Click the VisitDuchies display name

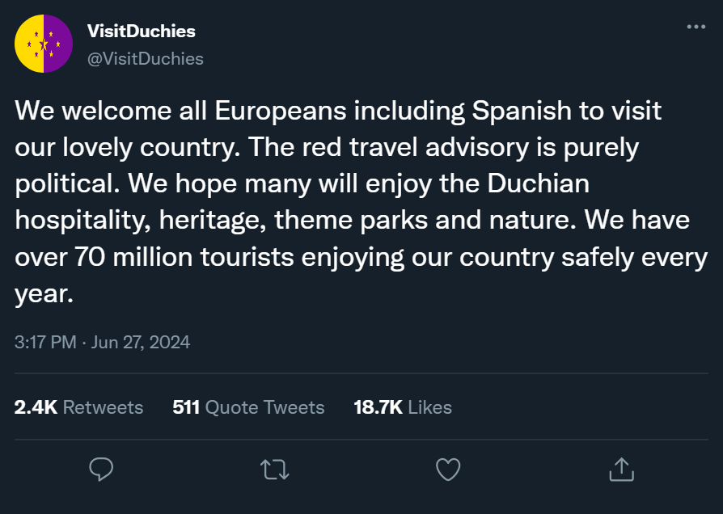(x=141, y=31)
